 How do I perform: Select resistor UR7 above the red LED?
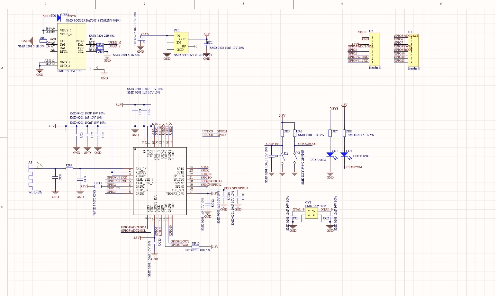[330, 133]
